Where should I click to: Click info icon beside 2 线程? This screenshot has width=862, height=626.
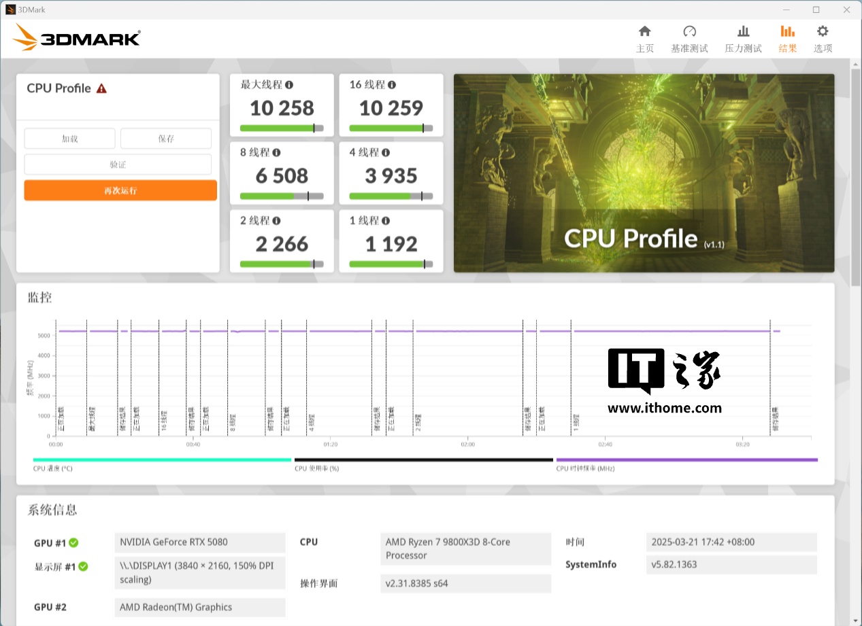276,221
